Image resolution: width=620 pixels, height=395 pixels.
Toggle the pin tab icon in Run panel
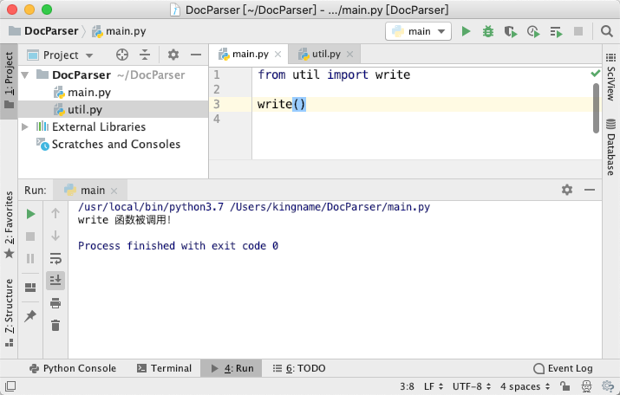click(30, 315)
